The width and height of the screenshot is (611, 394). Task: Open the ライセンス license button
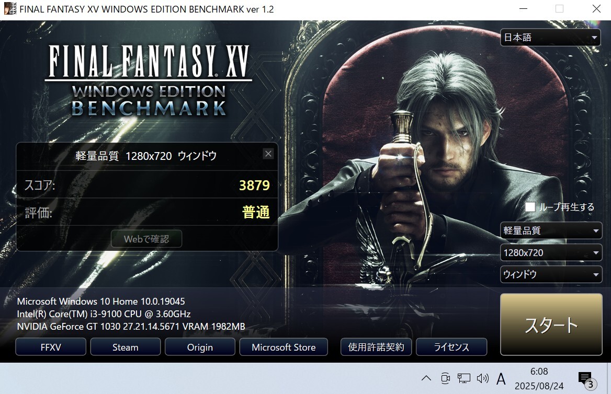click(x=451, y=347)
